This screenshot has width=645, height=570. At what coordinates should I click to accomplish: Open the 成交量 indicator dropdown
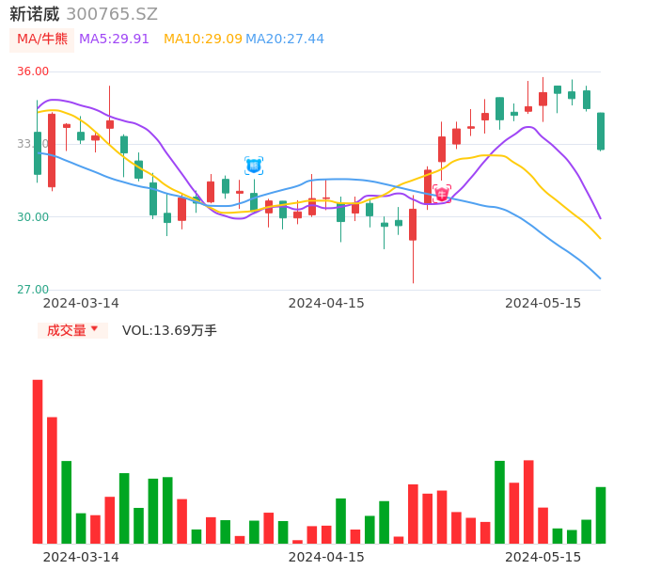67,330
